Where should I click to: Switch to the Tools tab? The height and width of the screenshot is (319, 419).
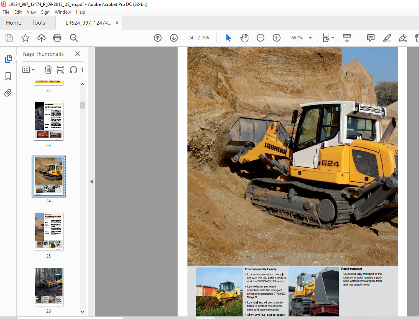(39, 23)
